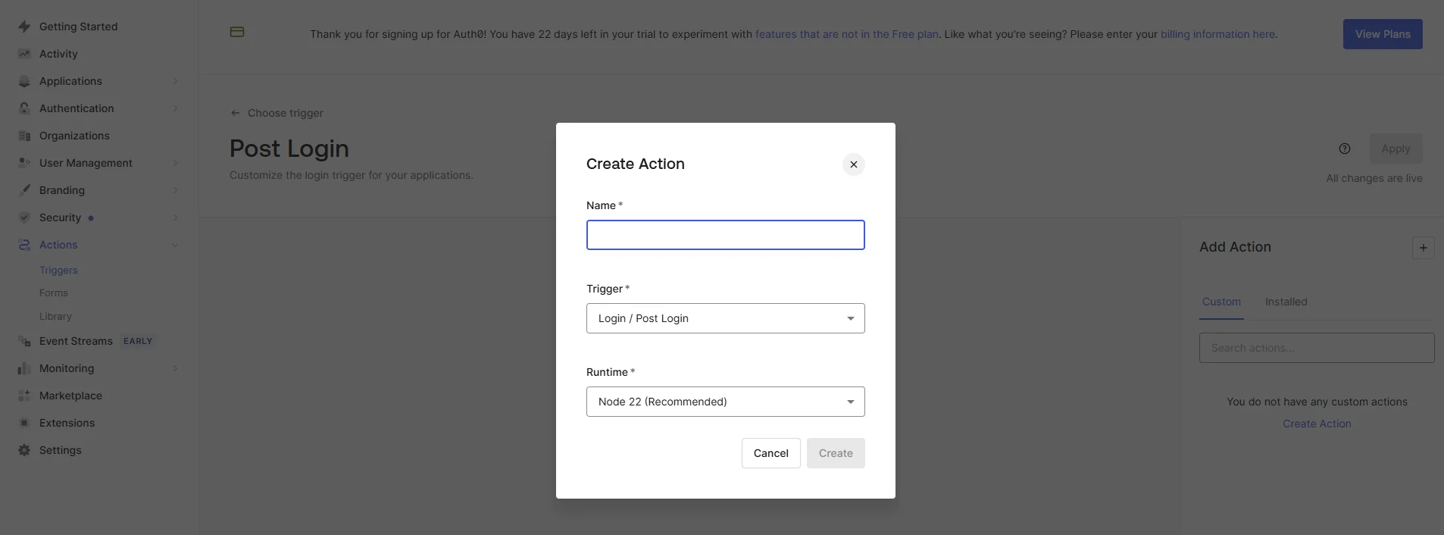Image resolution: width=1444 pixels, height=535 pixels.
Task: Open the billing information here link
Action: (1217, 34)
